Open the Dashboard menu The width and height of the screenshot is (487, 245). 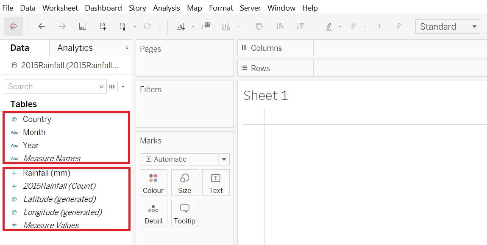(x=103, y=8)
